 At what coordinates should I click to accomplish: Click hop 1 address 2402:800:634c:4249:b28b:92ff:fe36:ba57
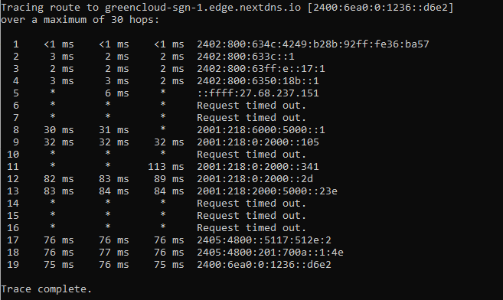(313, 44)
